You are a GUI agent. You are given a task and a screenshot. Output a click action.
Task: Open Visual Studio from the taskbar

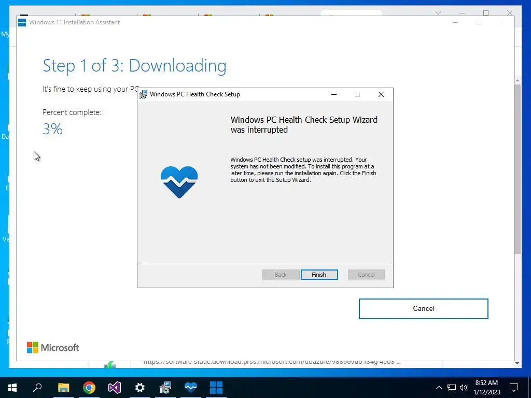[x=115, y=388]
